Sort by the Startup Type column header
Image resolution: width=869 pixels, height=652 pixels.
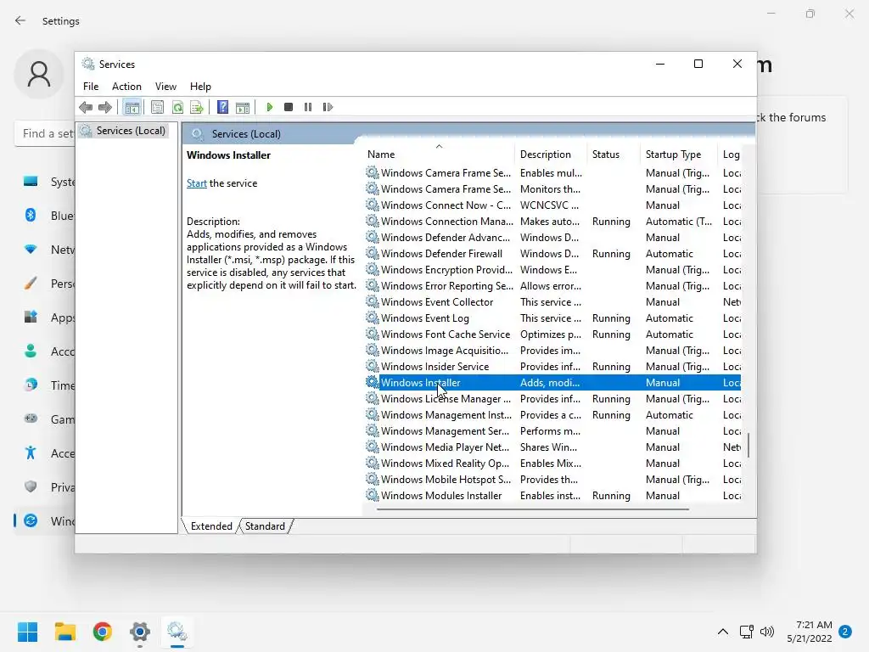(679, 155)
